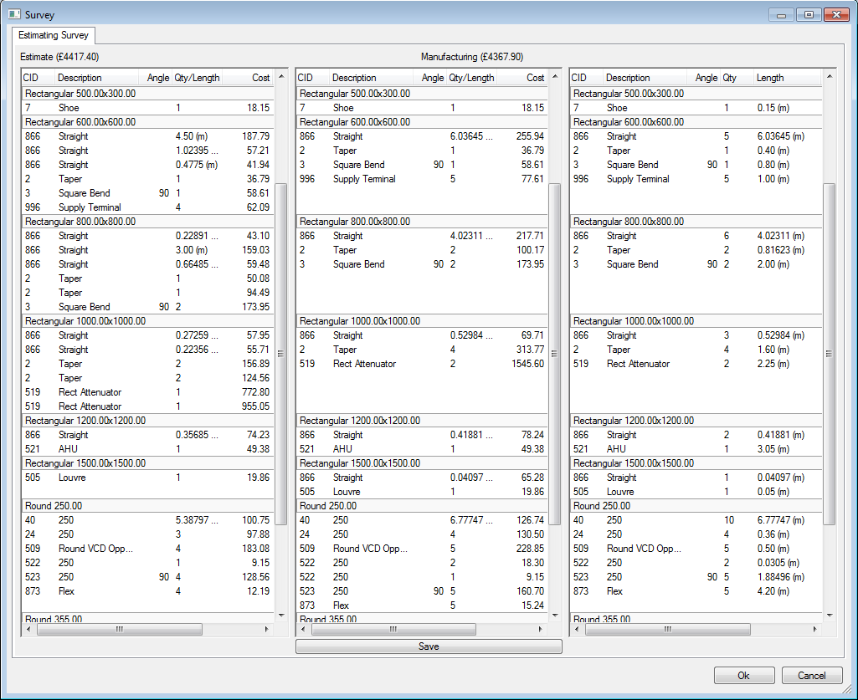Select Estimate Louvre row costing 19.86

tap(147, 478)
